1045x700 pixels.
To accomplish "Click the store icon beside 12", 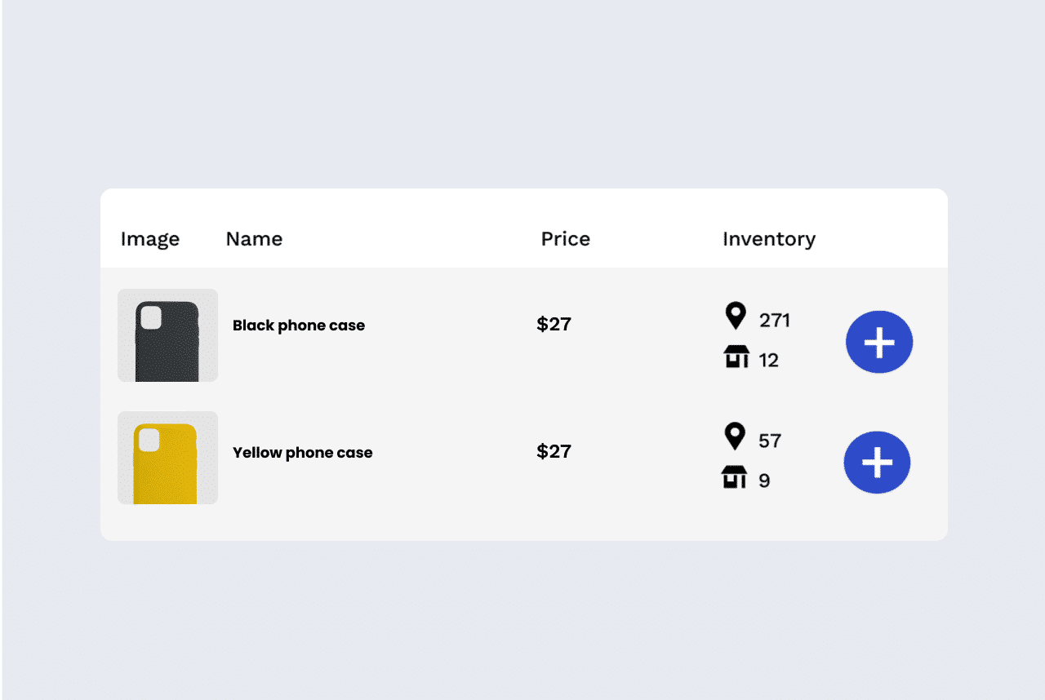I will click(736, 357).
